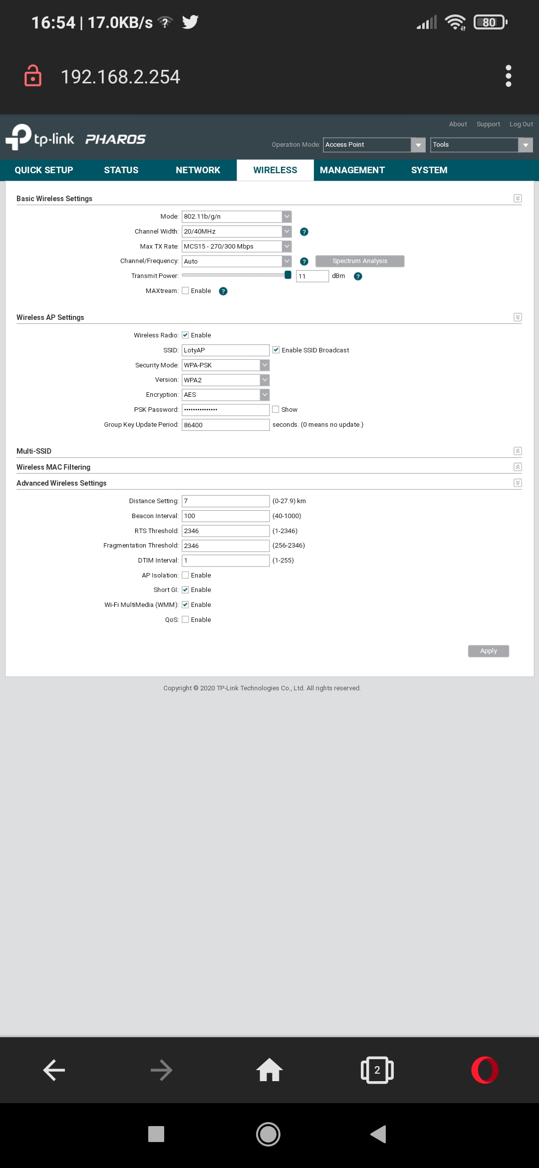Click the Transmit Power help icon

tap(358, 276)
